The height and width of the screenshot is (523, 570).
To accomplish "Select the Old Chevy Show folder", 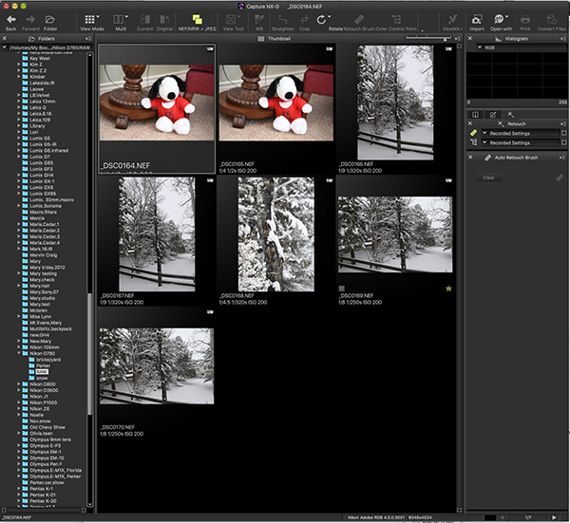I will pyautogui.click(x=44, y=427).
